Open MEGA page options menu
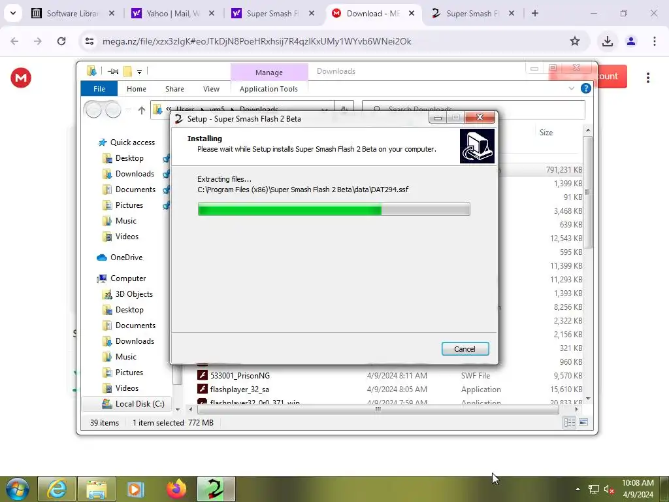The height and width of the screenshot is (502, 669). pos(647,78)
